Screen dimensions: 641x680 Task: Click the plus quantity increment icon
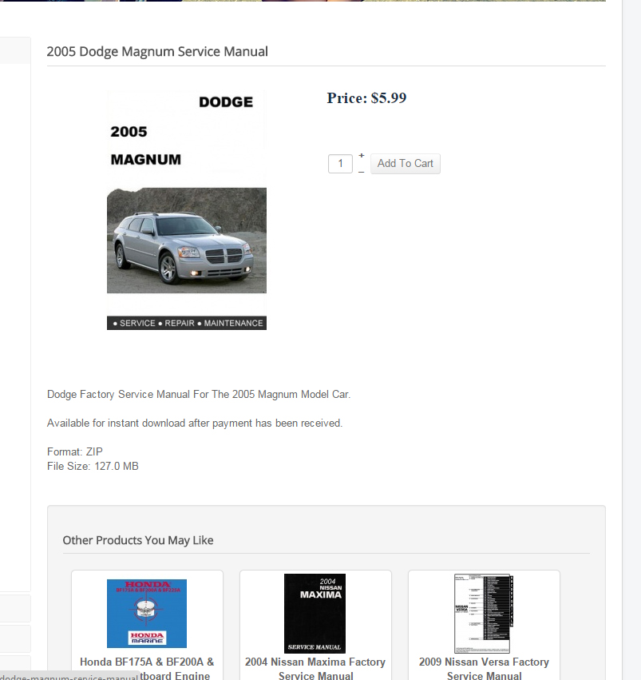pyautogui.click(x=362, y=155)
